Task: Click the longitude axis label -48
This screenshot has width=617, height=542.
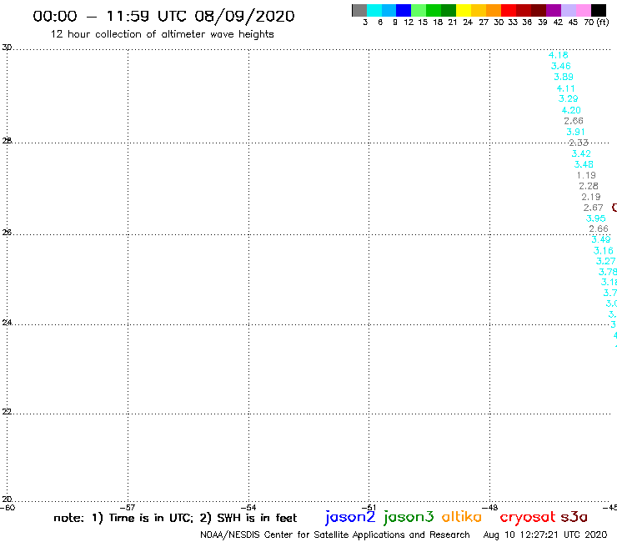Action: coord(490,507)
